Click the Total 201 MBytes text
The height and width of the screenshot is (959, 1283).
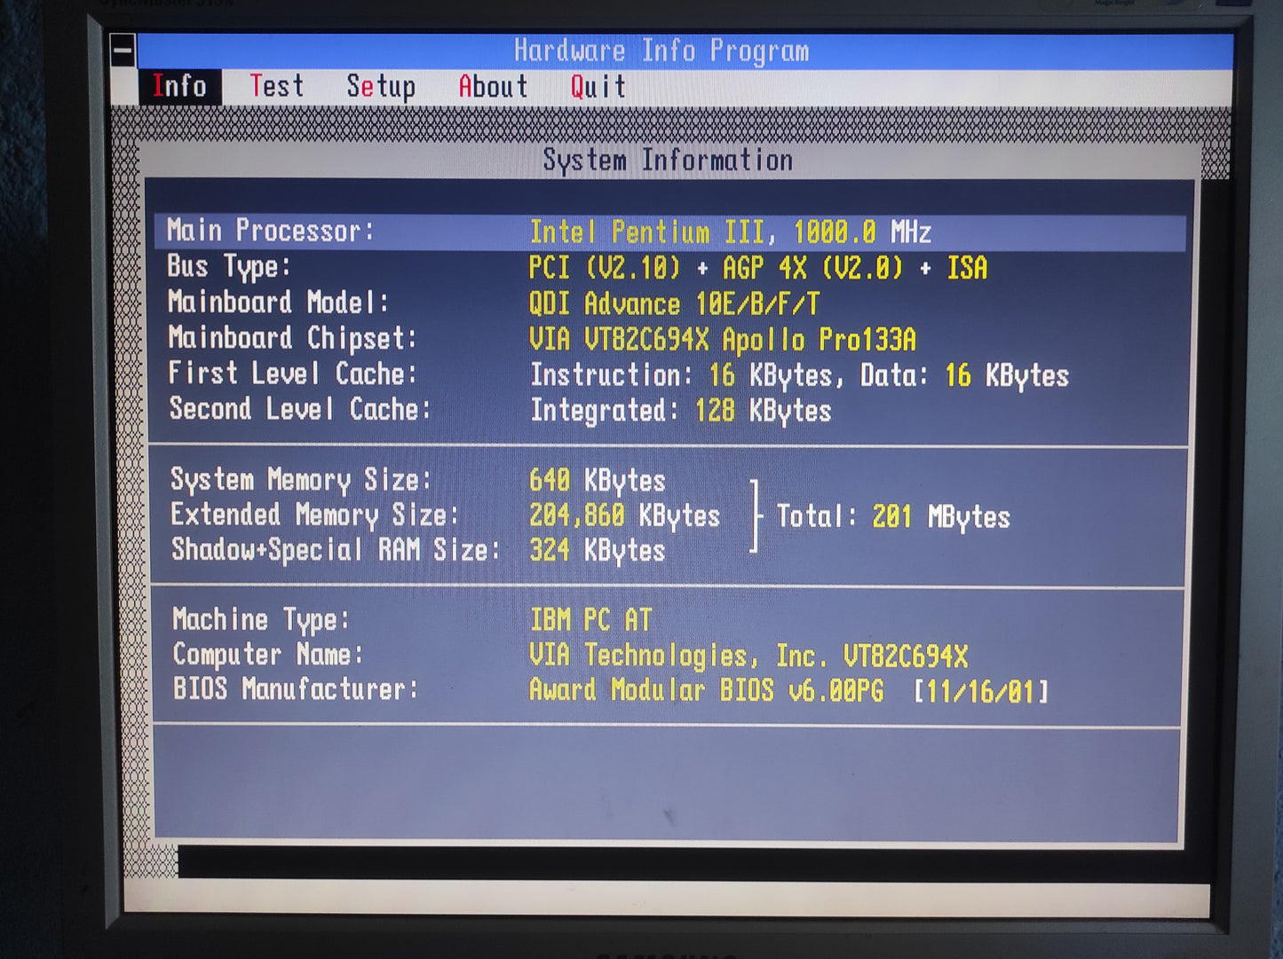click(x=892, y=516)
